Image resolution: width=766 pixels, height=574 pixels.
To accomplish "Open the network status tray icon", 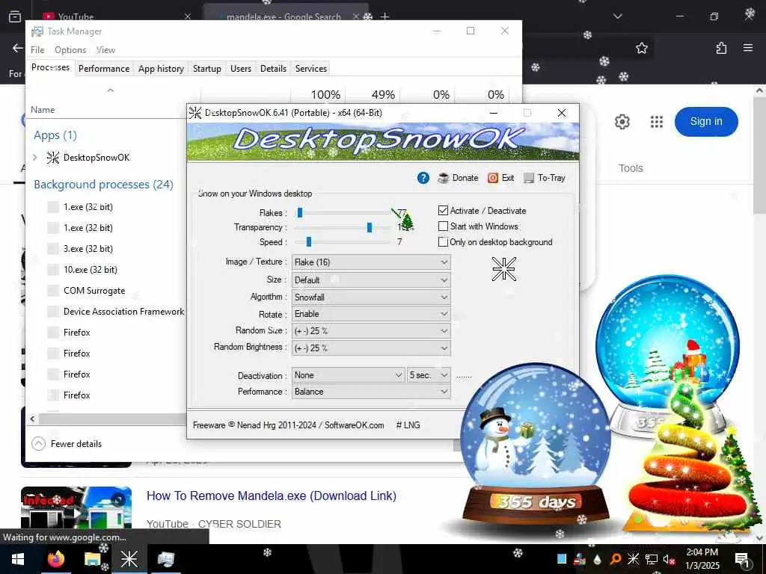I will pyautogui.click(x=652, y=559).
